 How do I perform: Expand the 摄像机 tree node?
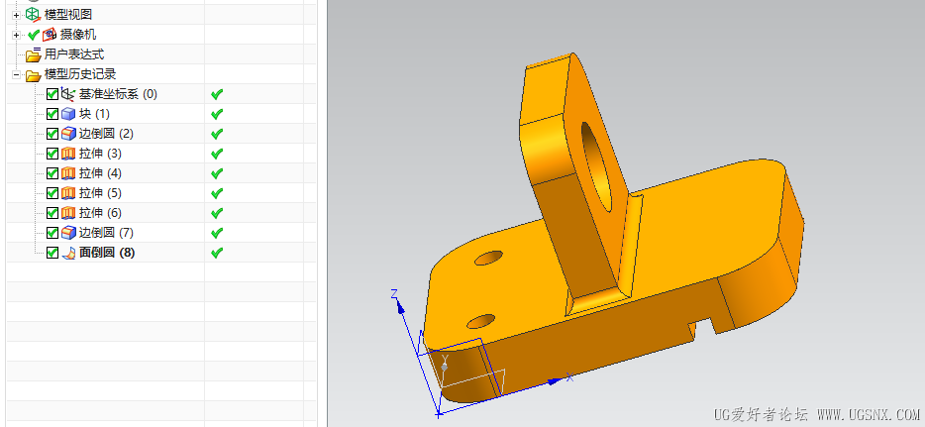pos(16,36)
